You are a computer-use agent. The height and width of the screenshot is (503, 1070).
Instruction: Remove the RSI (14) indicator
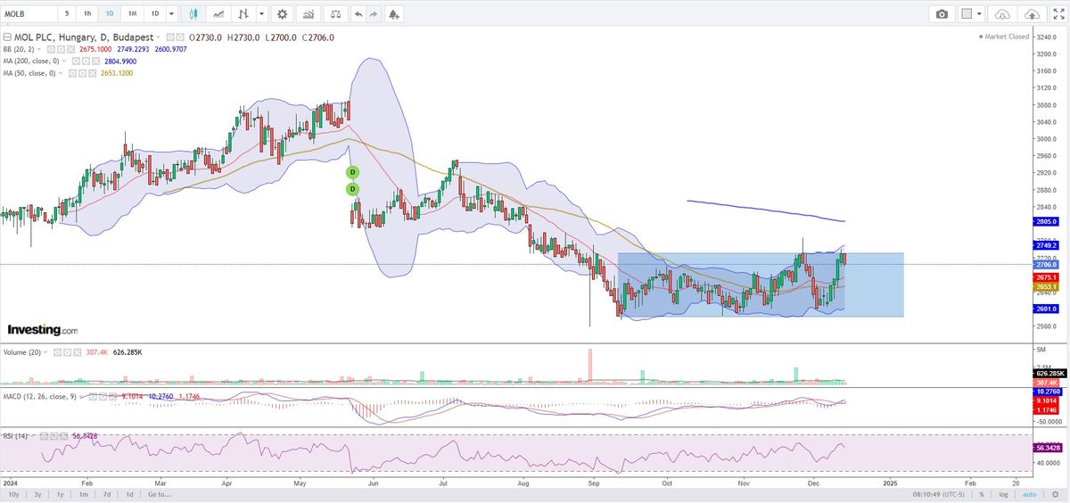(63, 435)
